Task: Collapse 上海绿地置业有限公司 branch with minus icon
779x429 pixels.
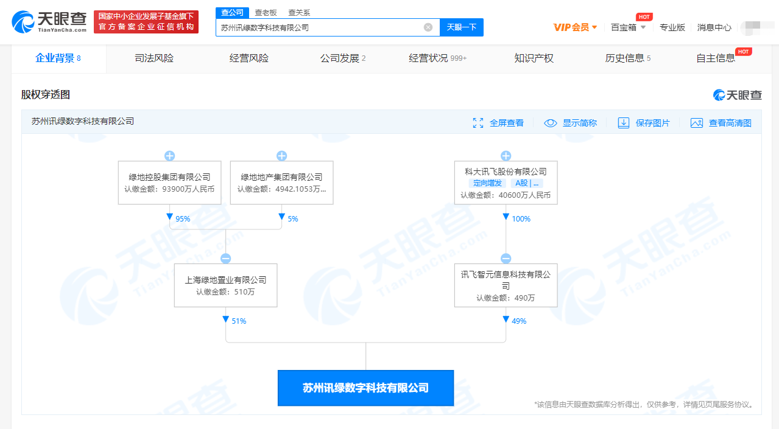Action: [225, 259]
